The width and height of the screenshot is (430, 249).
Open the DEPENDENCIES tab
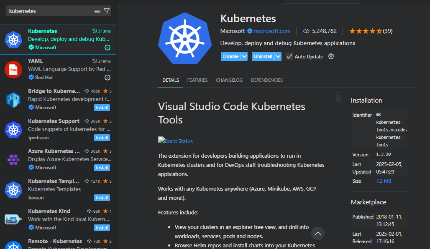[267, 80]
